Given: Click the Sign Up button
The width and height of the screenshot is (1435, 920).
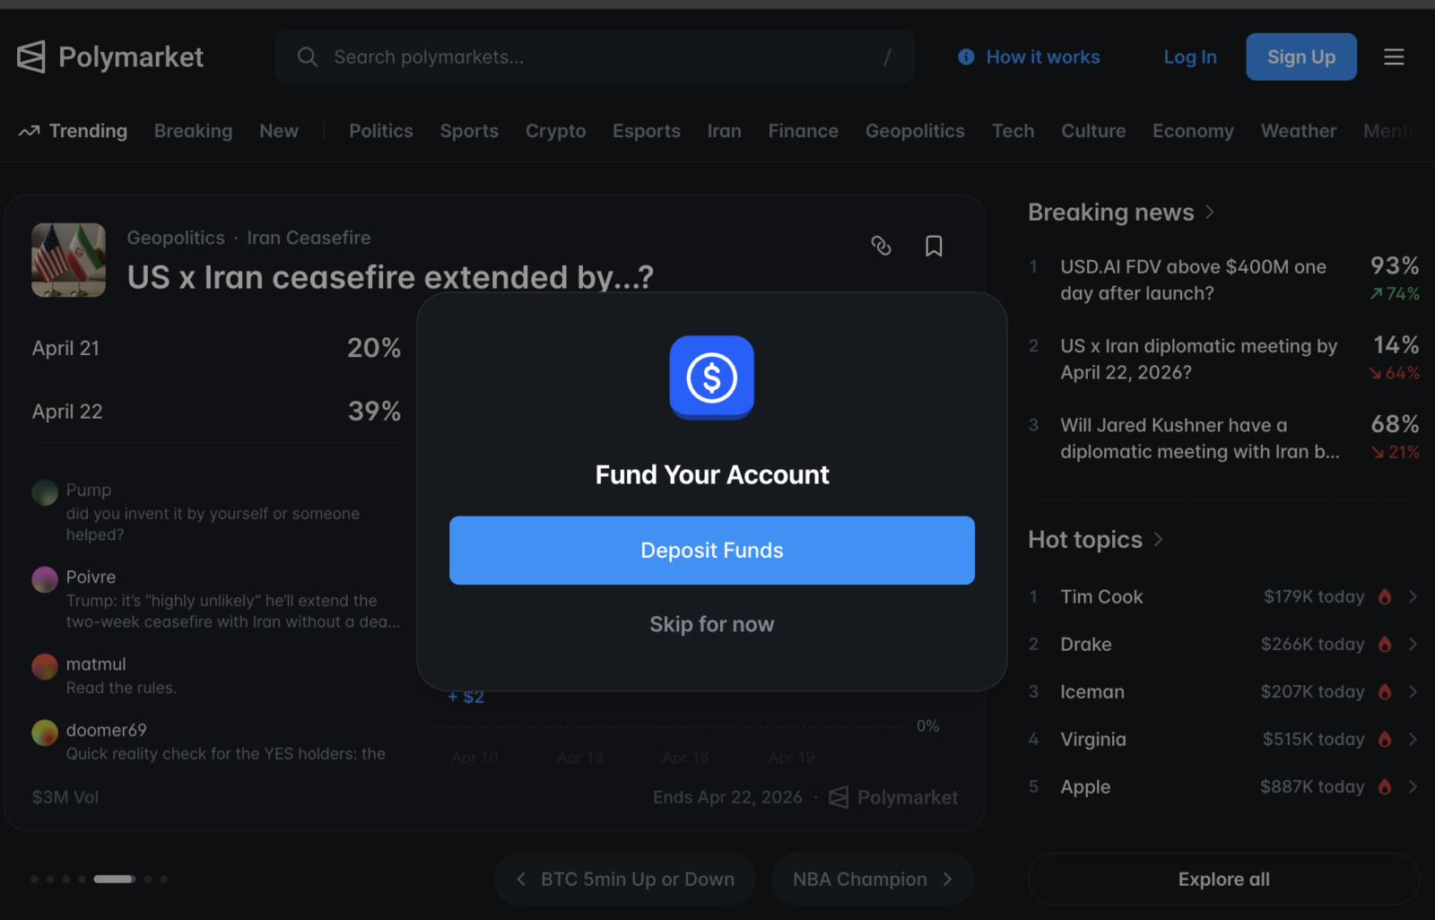Looking at the screenshot, I should point(1301,57).
